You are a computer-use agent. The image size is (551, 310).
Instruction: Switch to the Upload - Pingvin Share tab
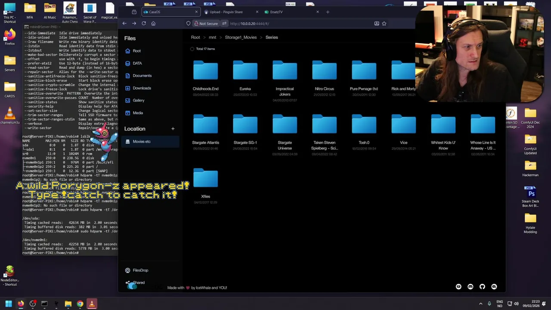pyautogui.click(x=231, y=12)
